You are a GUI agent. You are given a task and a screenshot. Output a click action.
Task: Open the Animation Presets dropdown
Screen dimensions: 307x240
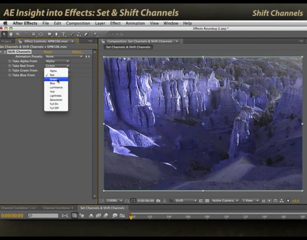(x=64, y=57)
